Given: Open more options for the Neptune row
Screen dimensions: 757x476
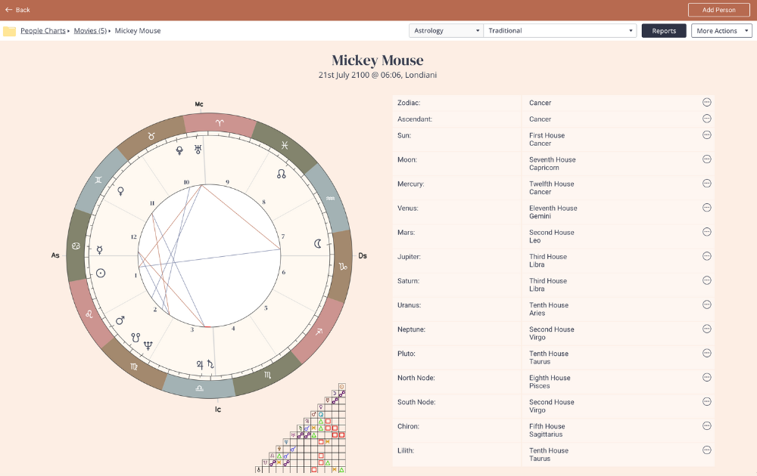Looking at the screenshot, I should coord(707,329).
